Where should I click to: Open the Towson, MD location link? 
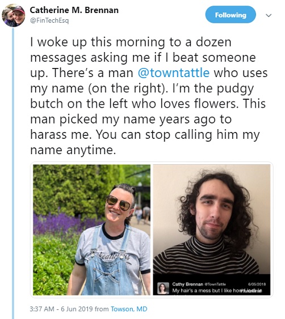point(129,309)
